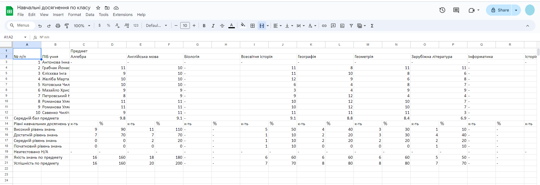Click the Functions sigma icon

pyautogui.click(x=372, y=26)
